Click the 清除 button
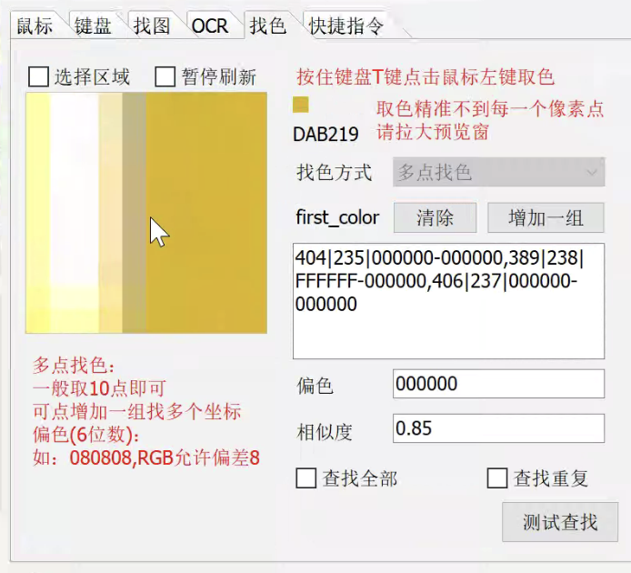Image resolution: width=631 pixels, height=573 pixels. 435,218
